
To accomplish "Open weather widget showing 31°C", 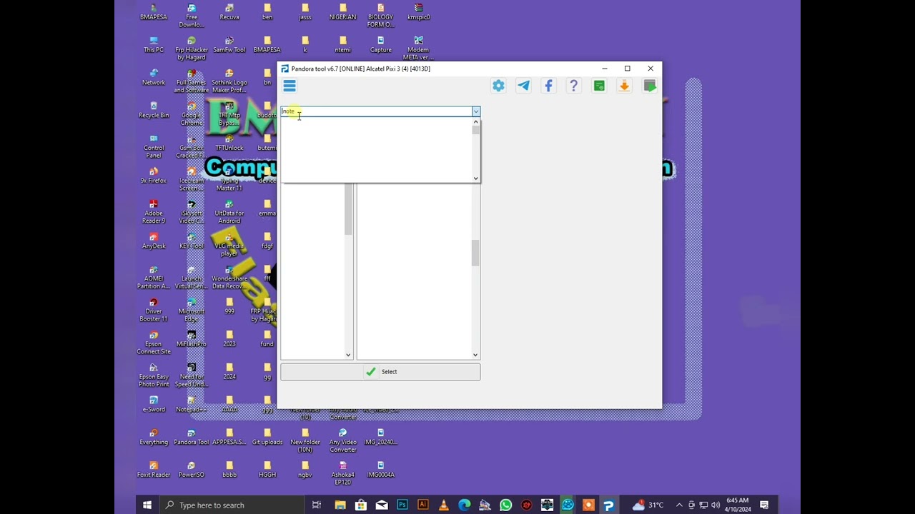I will [x=648, y=505].
